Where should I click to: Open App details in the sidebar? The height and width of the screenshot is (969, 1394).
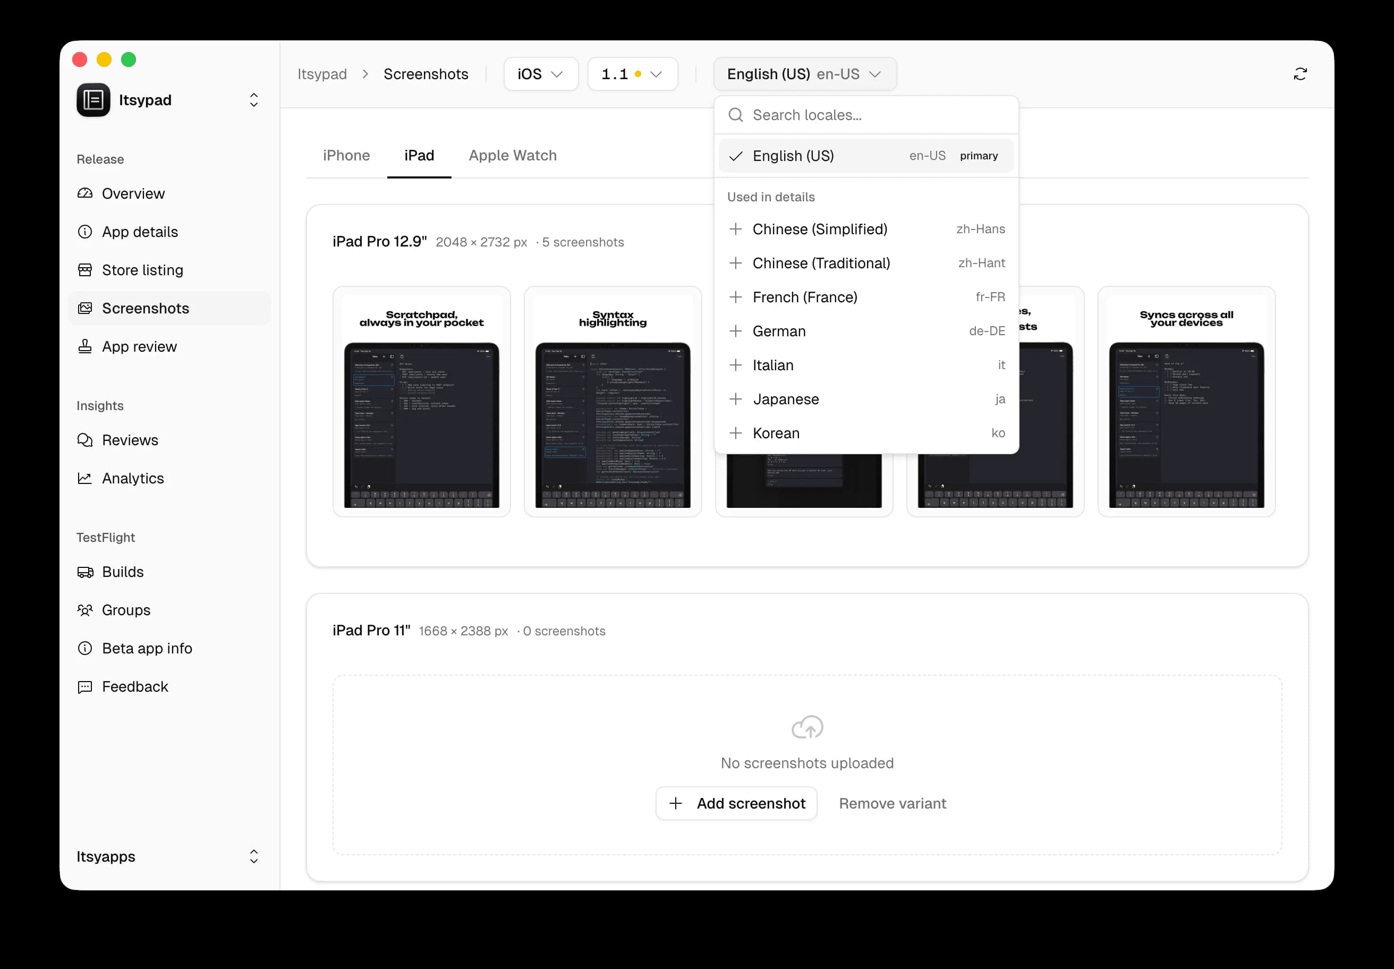(x=140, y=232)
